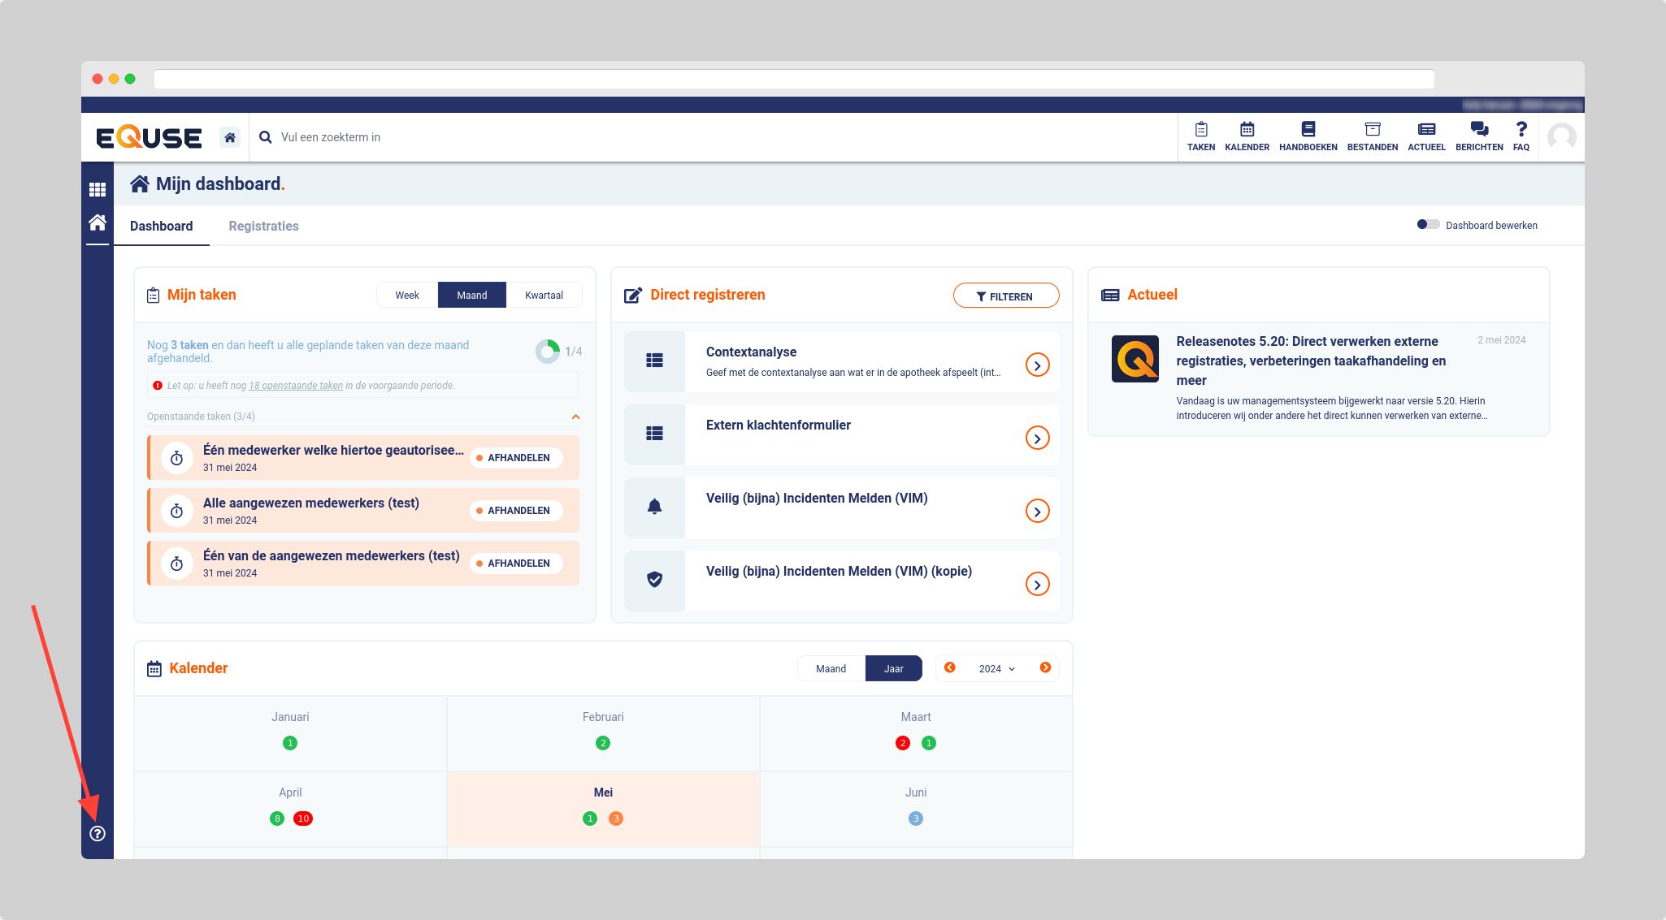Open the Taken icon in top bar
This screenshot has height=920, width=1666.
tap(1200, 136)
